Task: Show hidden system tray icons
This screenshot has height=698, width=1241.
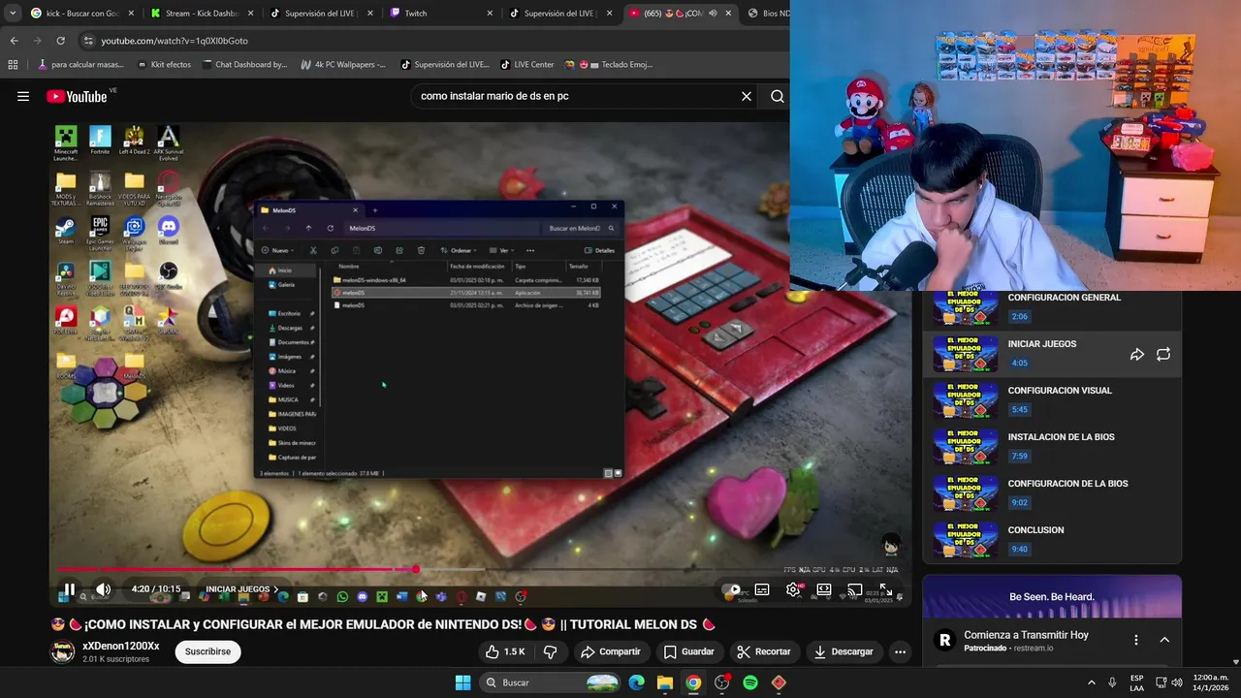Action: point(1091,682)
